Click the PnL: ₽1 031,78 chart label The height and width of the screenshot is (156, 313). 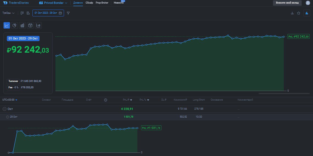151,128
